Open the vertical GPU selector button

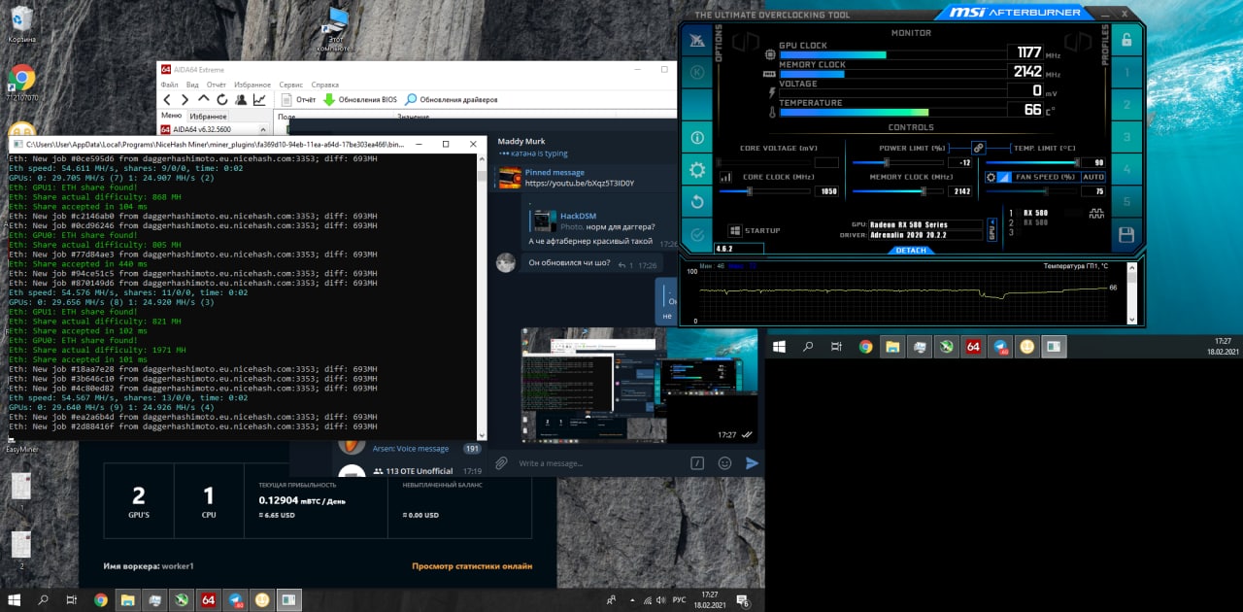click(991, 230)
